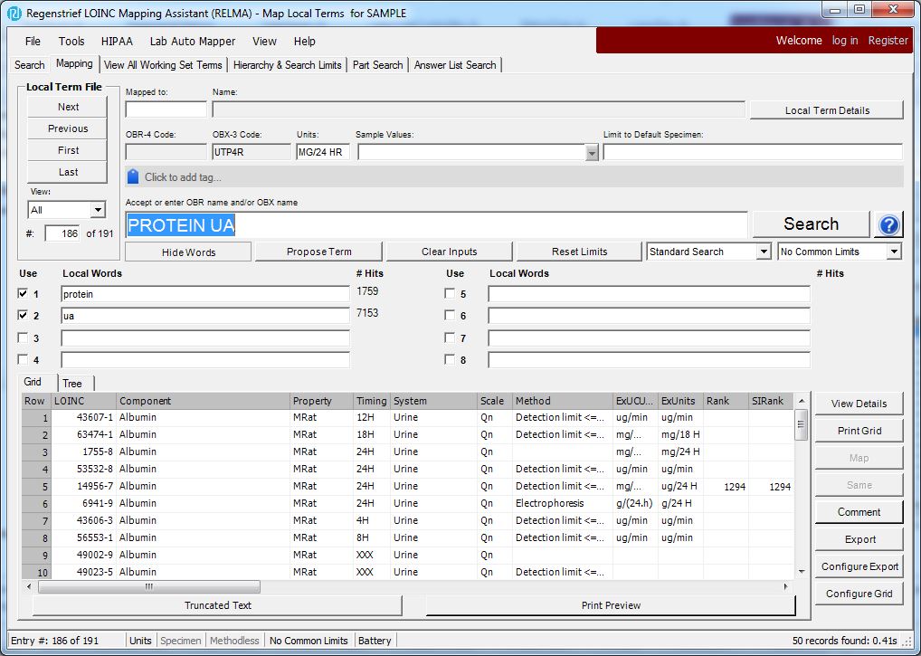Open the HIPAA menu
The image size is (921, 656).
tap(117, 41)
